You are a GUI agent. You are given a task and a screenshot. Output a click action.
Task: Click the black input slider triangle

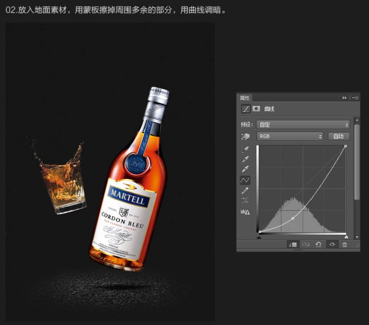click(x=259, y=237)
